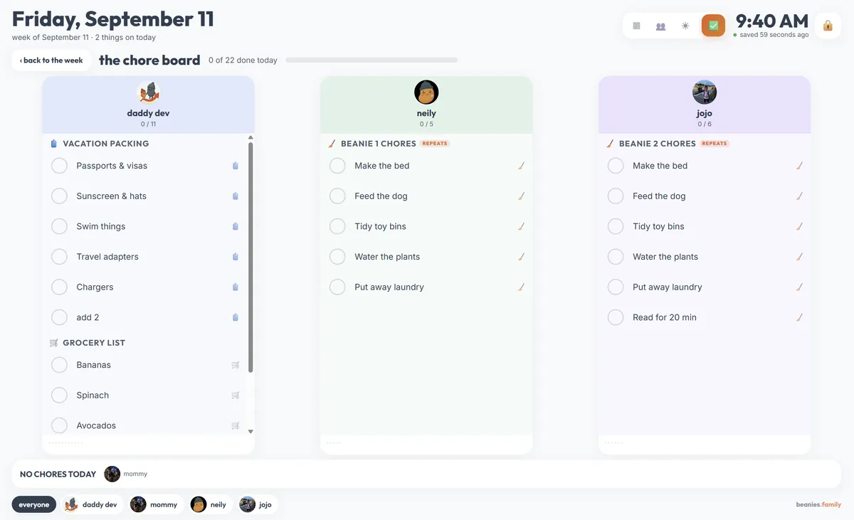854x520 pixels.
Task: Show only jojo's chores via bottom chip
Action: pyautogui.click(x=257, y=504)
